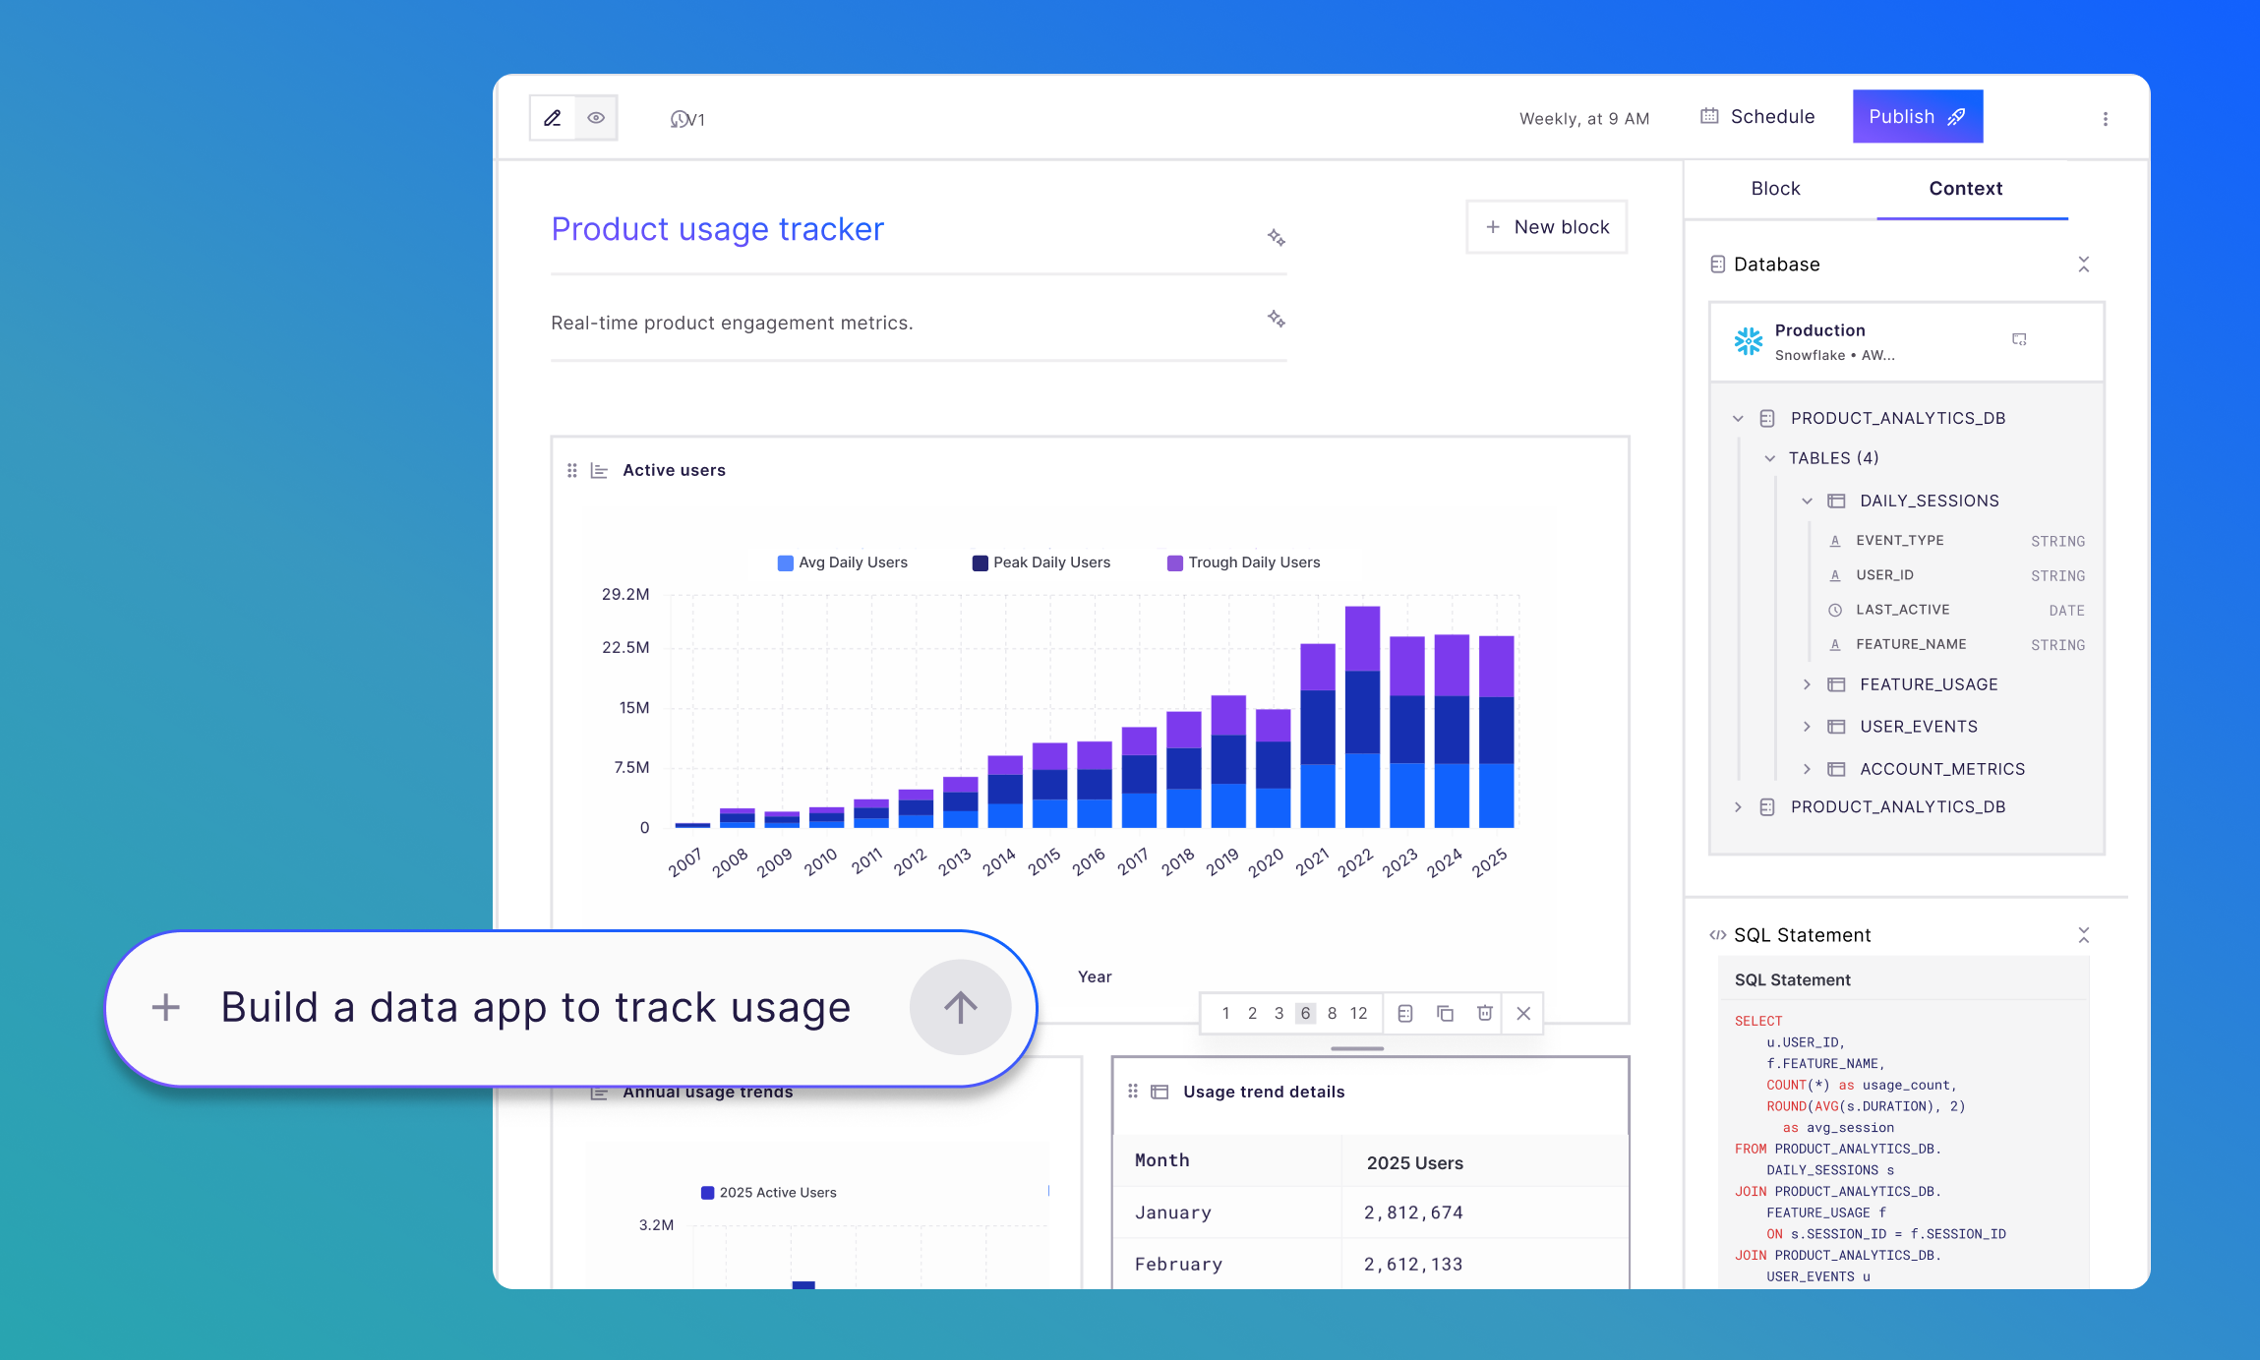Open version history via the V1 clock icon

[683, 119]
